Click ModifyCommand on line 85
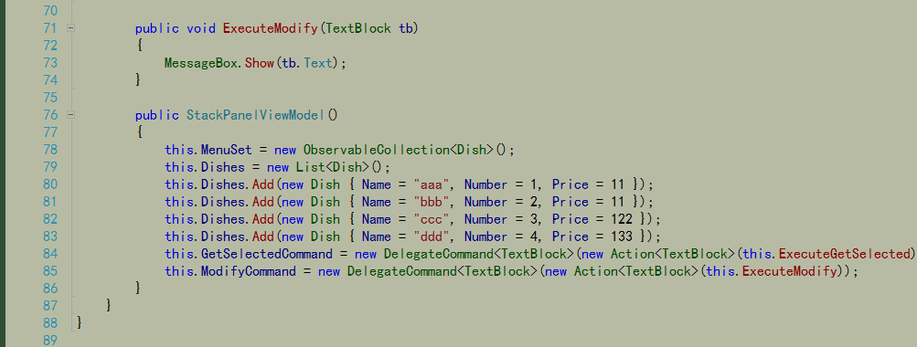 click(248, 271)
